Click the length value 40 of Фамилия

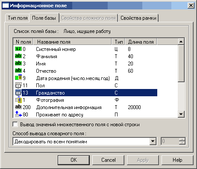(130, 56)
